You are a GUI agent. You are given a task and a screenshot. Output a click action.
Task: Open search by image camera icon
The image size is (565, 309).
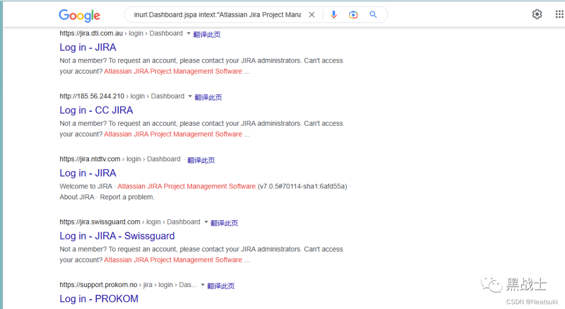click(x=353, y=15)
